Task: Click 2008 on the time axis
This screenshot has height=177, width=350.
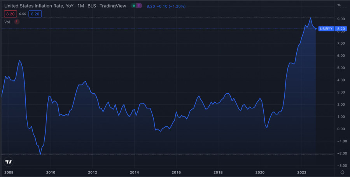Action: coord(8,172)
